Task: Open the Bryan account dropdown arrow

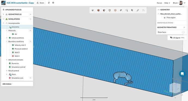Action: point(185,3)
